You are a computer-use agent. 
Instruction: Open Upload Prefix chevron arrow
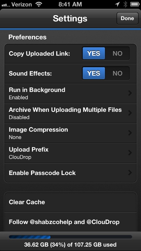[x=130, y=153]
